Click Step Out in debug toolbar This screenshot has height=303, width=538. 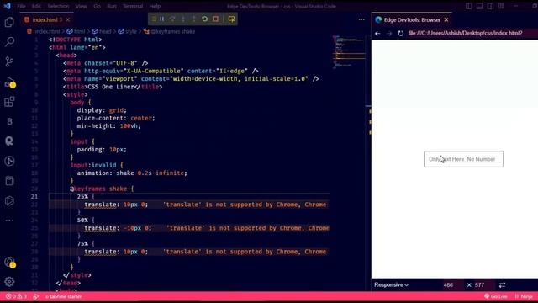[194, 19]
